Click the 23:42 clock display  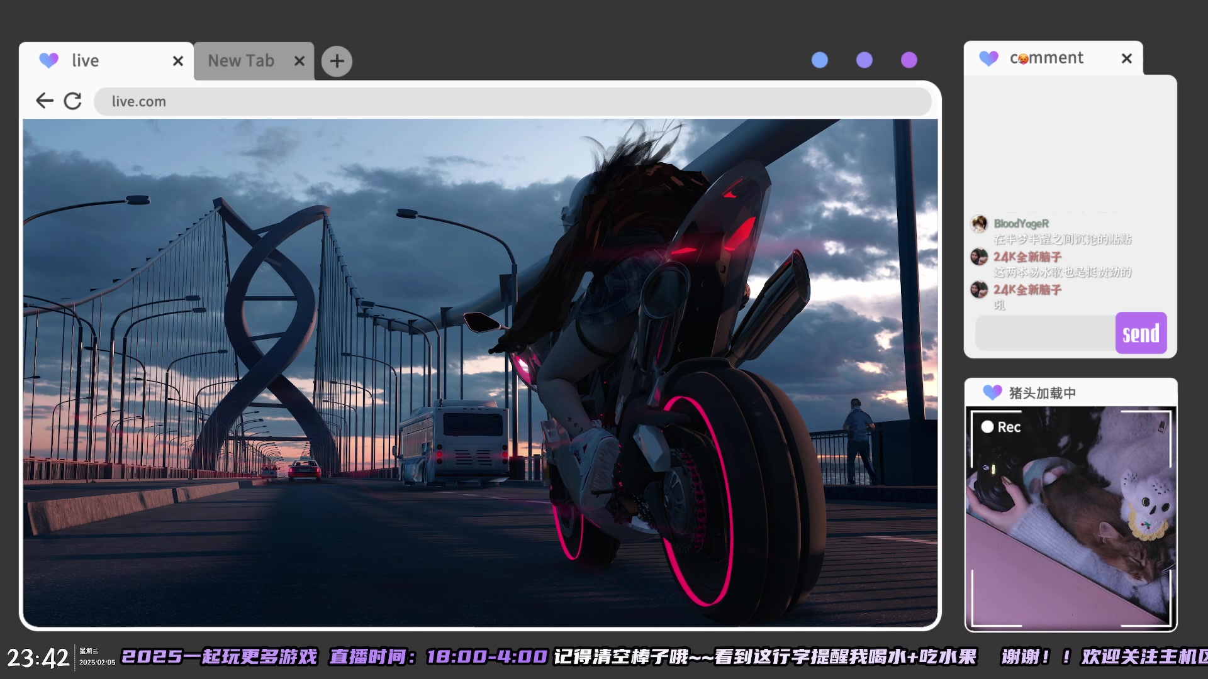38,658
